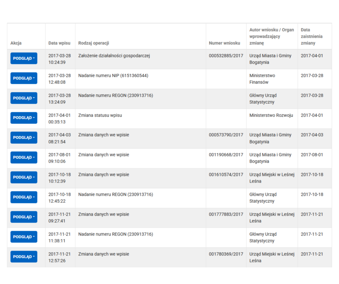Open PODGLĄD dropdown for entry 2017-03-28 13:24:09
Viewport: 339px width, 284px height.
click(x=24, y=98)
